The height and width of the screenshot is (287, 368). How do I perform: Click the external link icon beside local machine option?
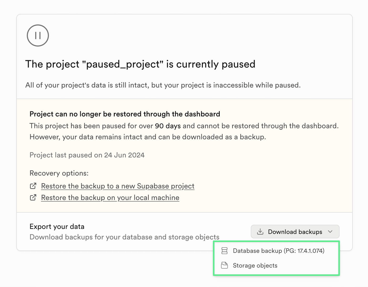[x=33, y=197]
